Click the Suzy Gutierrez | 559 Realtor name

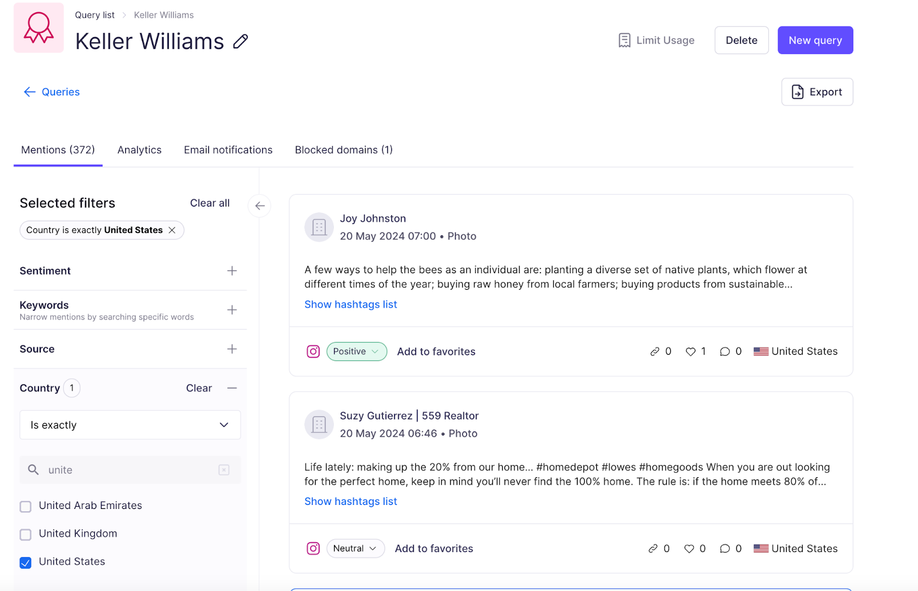(x=409, y=416)
